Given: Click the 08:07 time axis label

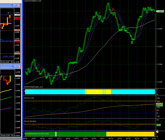Looking at the screenshot, I should [x=34, y=138].
